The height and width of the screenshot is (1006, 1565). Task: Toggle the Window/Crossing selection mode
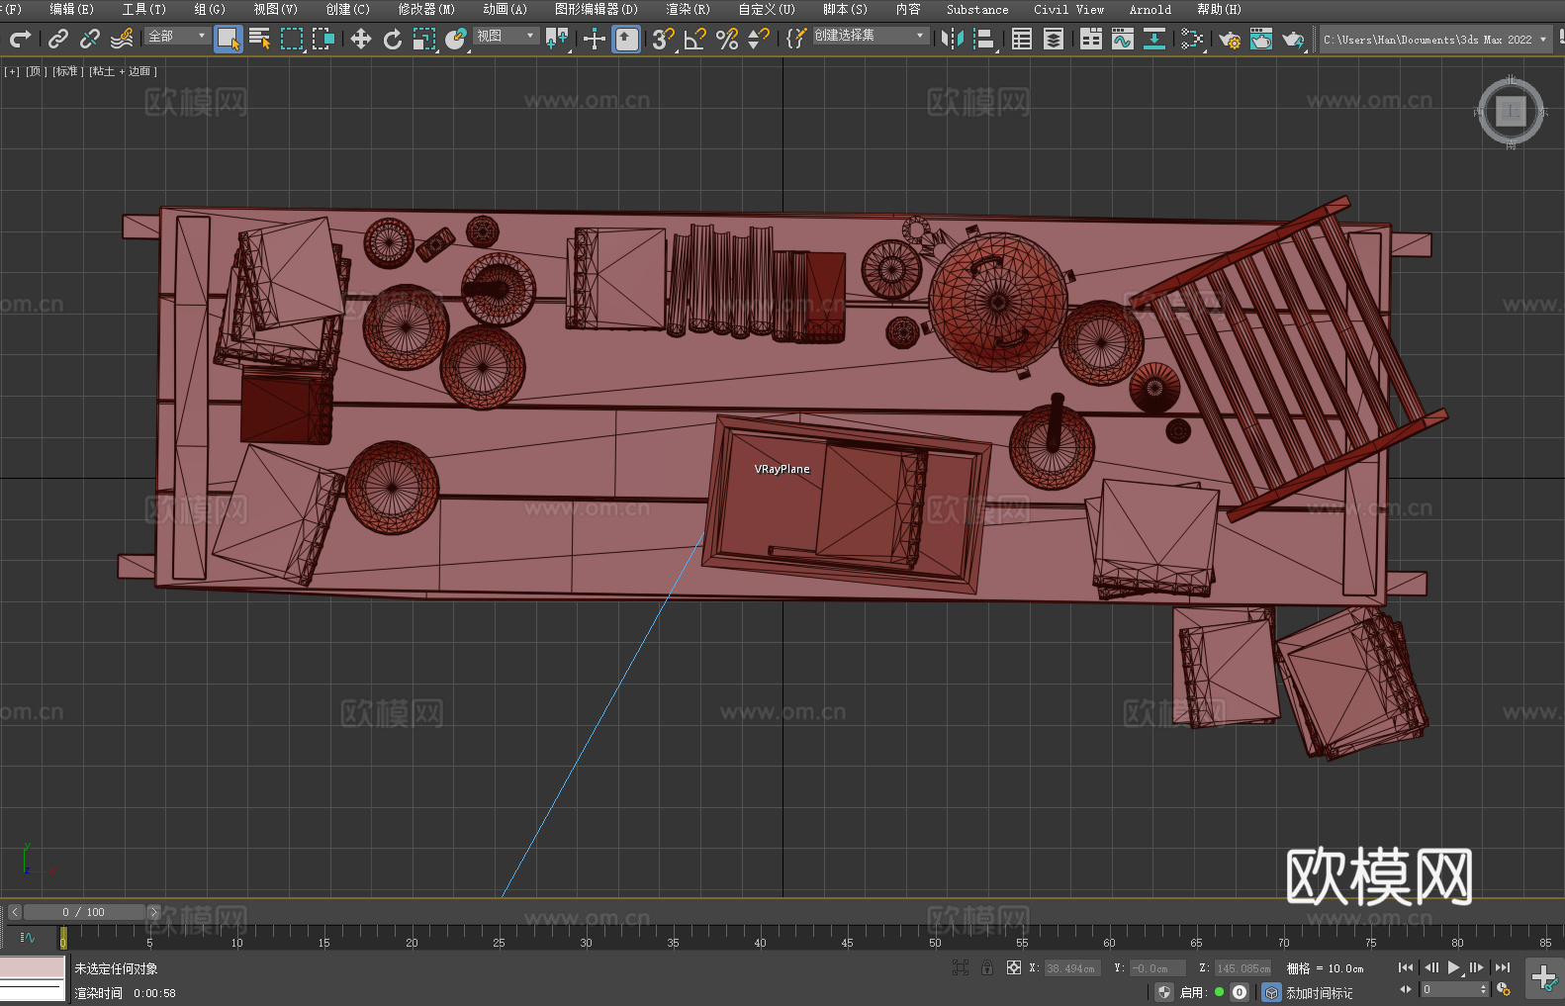coord(323,39)
